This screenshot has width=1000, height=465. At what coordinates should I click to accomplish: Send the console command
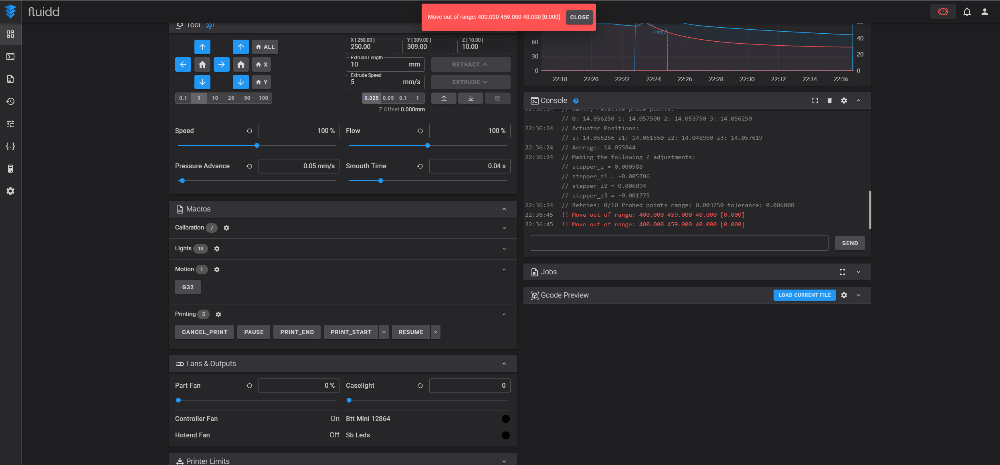(x=850, y=243)
